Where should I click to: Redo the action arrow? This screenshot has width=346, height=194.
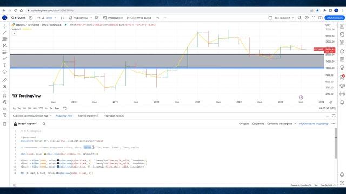(x=164, y=18)
